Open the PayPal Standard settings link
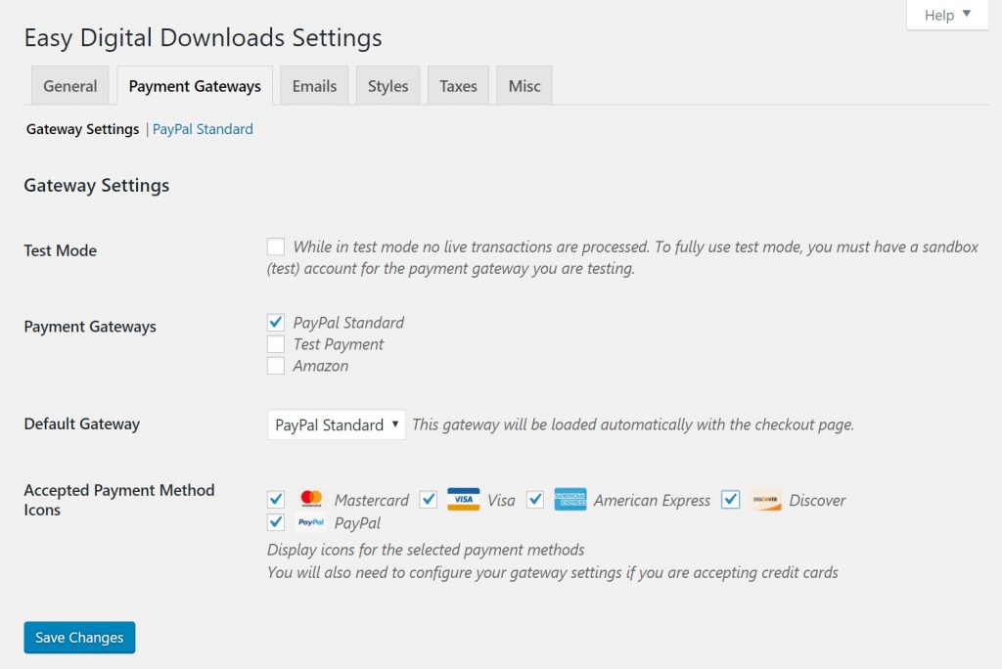Viewport: 1002px width, 669px height. pos(203,128)
